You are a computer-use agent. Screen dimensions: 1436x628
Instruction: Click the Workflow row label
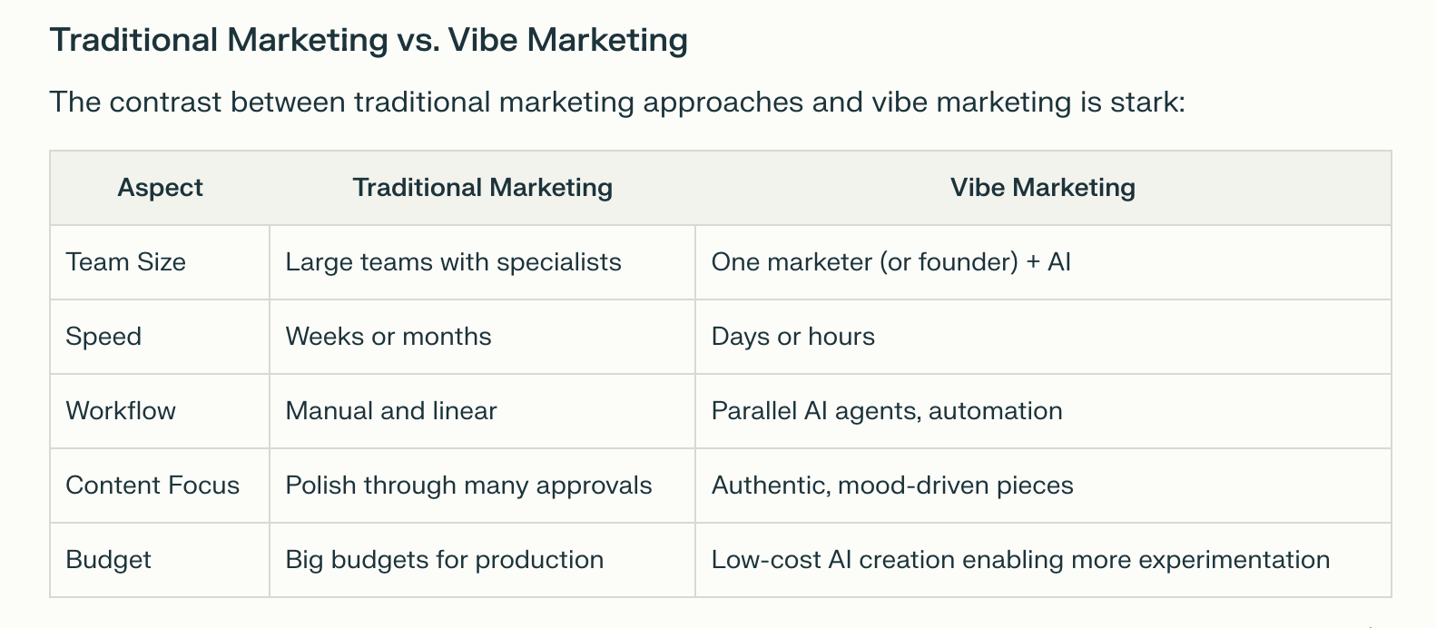click(x=160, y=411)
